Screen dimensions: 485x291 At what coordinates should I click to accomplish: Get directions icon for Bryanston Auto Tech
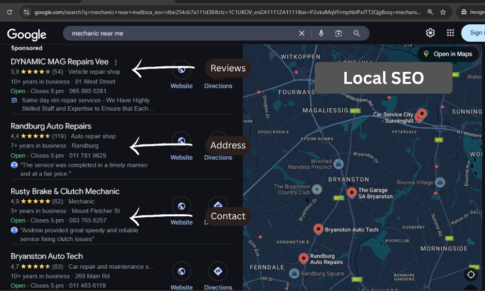[218, 271]
